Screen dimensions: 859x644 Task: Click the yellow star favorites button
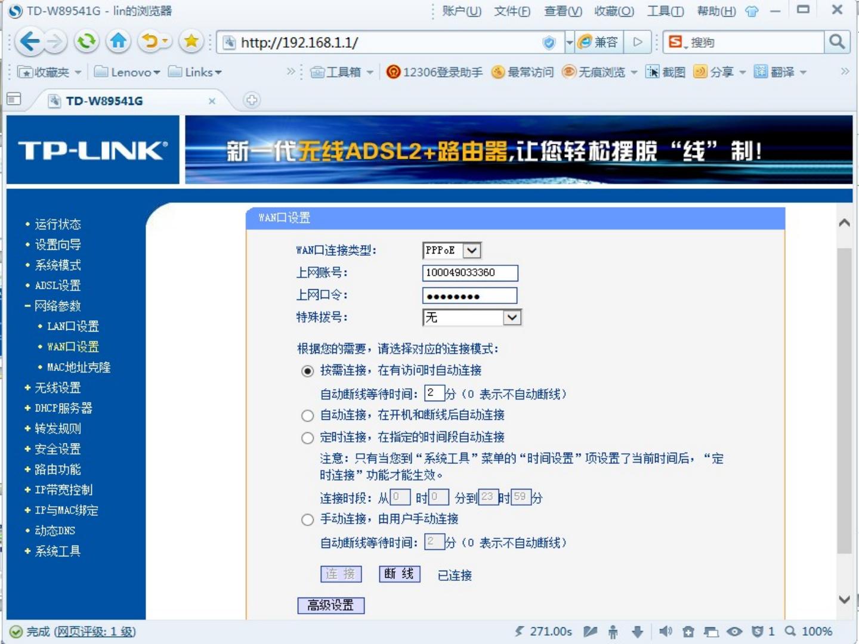[x=191, y=41]
